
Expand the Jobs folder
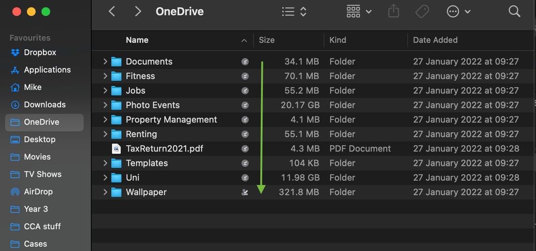[105, 91]
